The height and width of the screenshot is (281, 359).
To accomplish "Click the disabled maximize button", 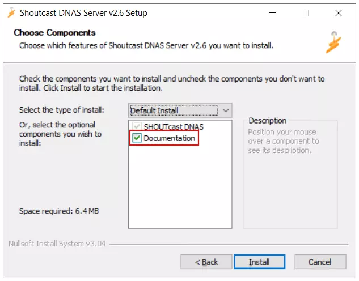I will [305, 13].
